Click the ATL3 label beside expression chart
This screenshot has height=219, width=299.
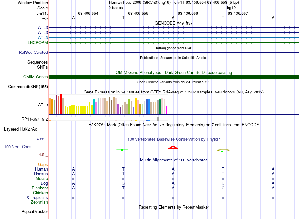[x=43, y=105]
